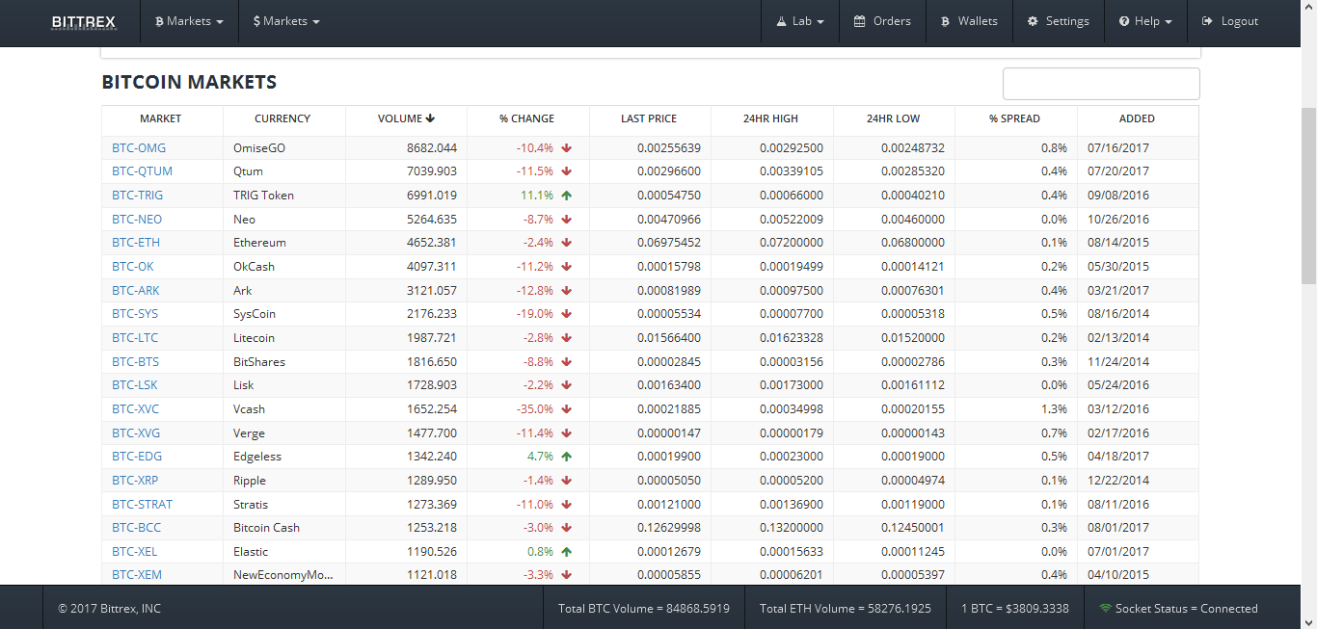Open the BTC-XRP market link
Viewport: 1317px width, 629px height.
[x=135, y=480]
